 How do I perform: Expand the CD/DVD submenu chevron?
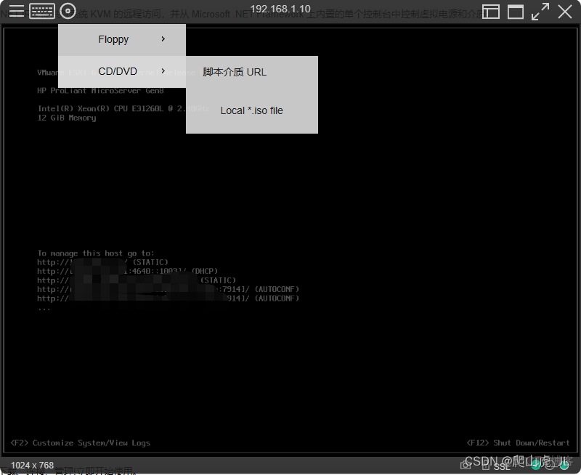coord(163,71)
